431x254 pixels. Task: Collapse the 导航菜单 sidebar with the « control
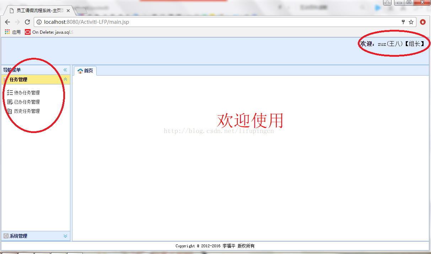coord(65,70)
